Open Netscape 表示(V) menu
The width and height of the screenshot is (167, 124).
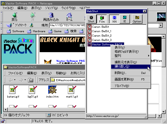point(36,8)
